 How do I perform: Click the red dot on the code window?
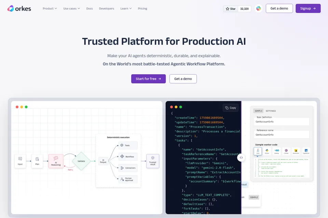(x=172, y=107)
